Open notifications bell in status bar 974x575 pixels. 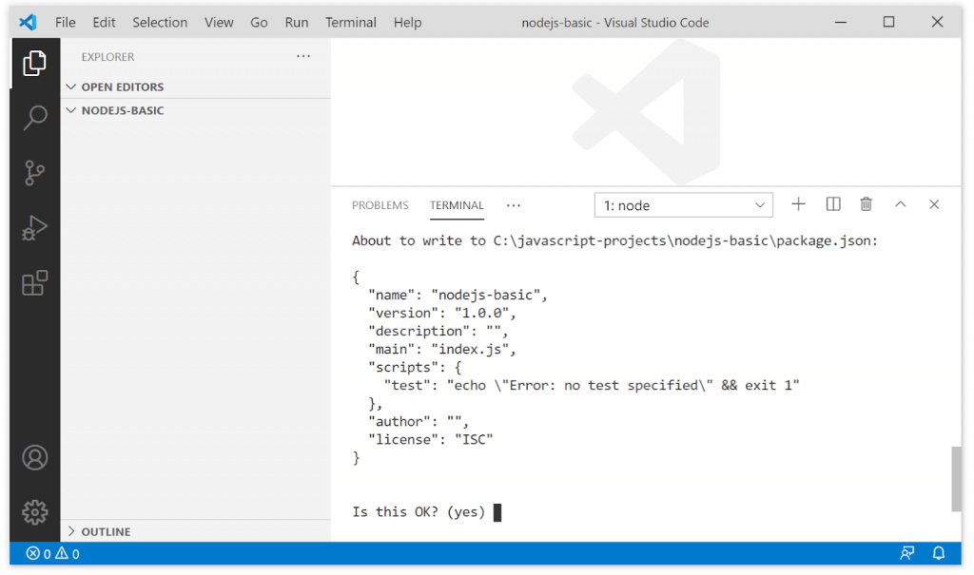pyautogui.click(x=939, y=553)
